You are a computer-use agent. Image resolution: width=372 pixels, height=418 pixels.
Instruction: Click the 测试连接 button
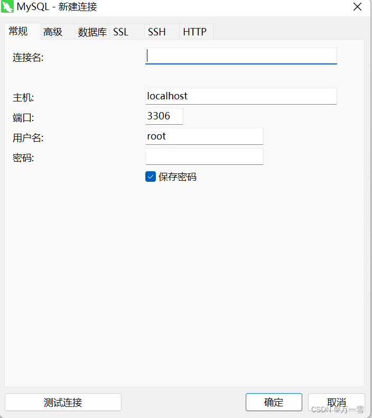[x=63, y=402]
